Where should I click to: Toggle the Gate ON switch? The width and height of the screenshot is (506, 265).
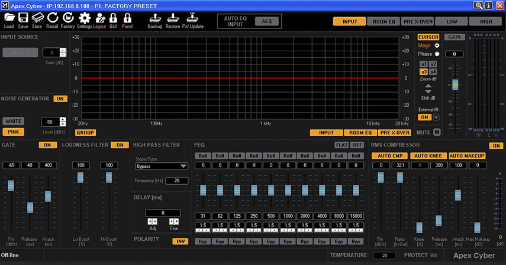[x=47, y=145]
